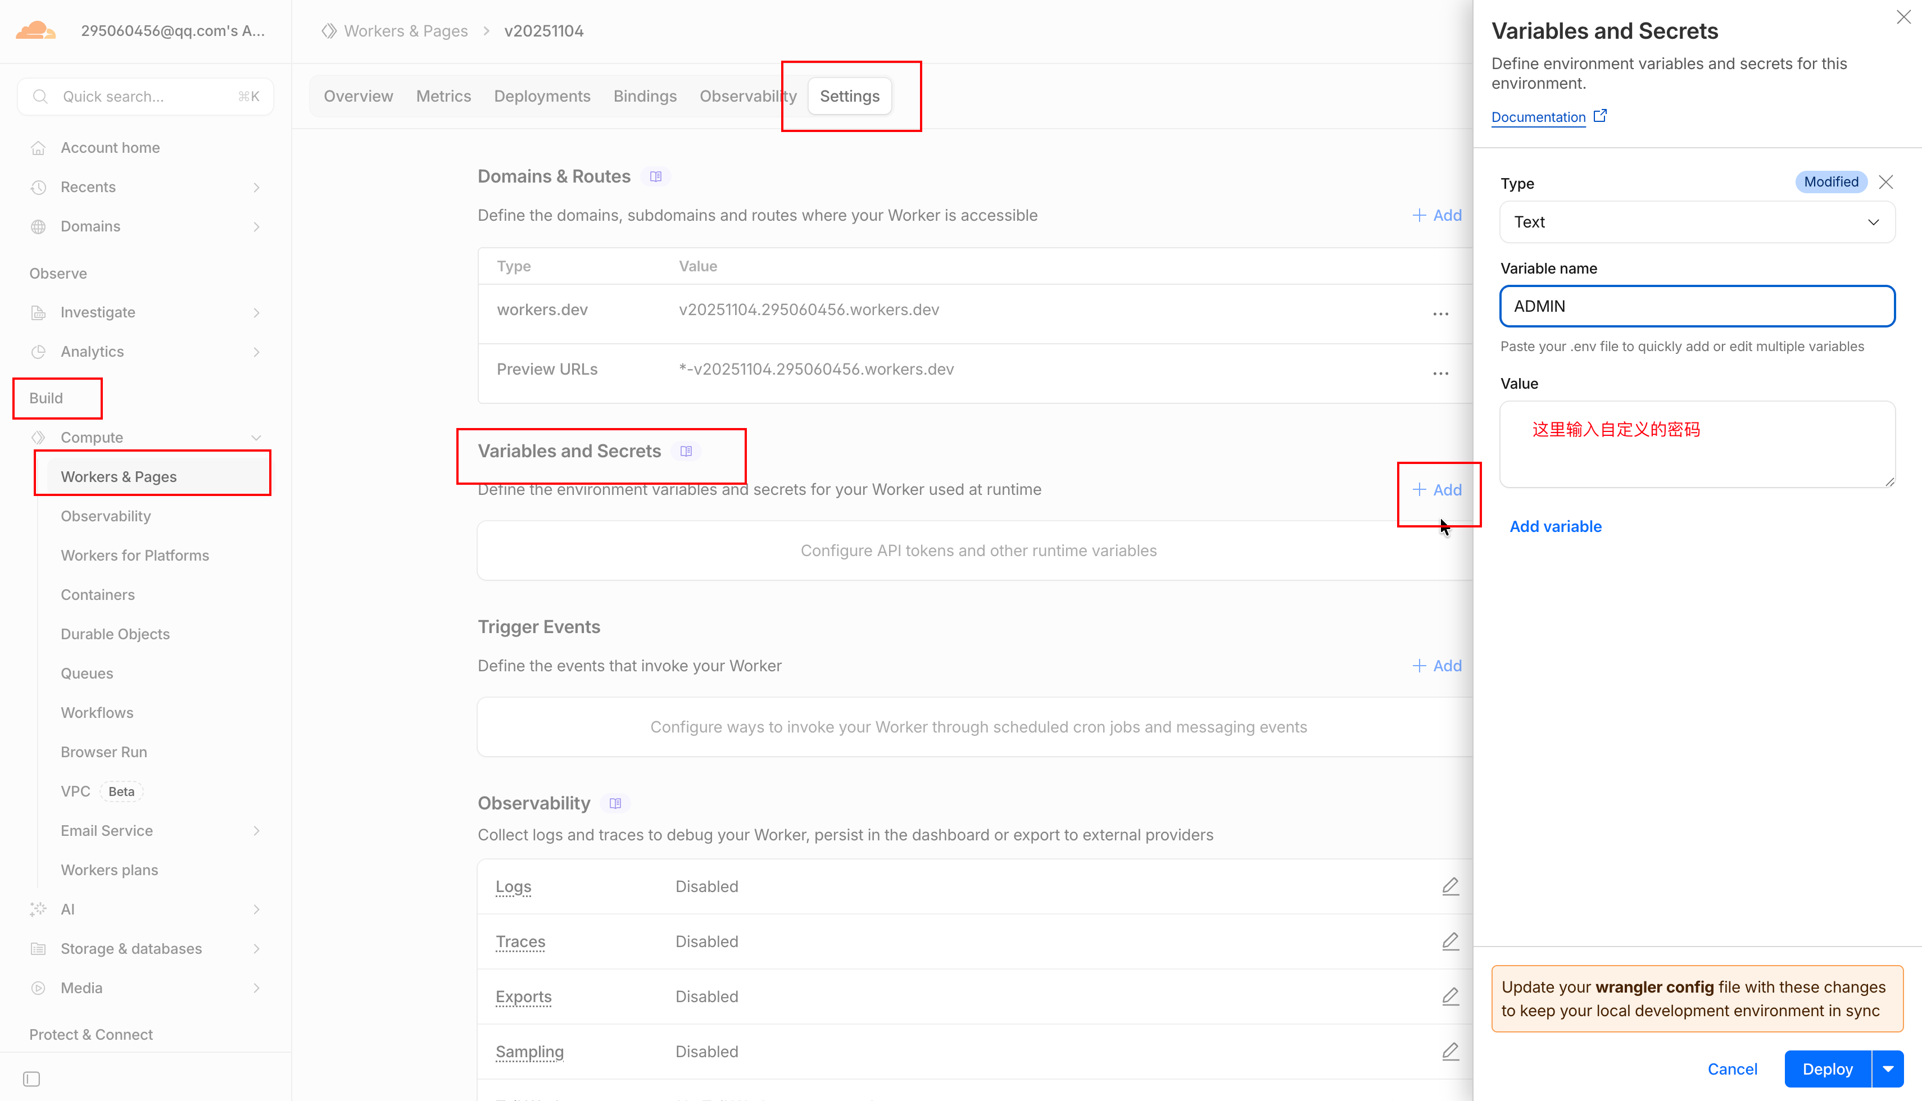This screenshot has height=1101, width=1922.
Task: Click the Workers & Pages breadcrumb icon
Action: pos(328,31)
